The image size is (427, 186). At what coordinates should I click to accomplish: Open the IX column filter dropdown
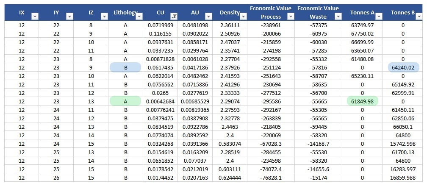click(x=35, y=16)
